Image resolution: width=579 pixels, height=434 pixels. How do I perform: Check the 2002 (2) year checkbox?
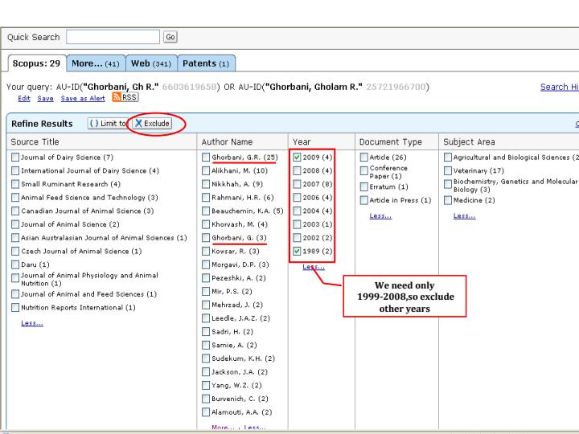(x=297, y=238)
